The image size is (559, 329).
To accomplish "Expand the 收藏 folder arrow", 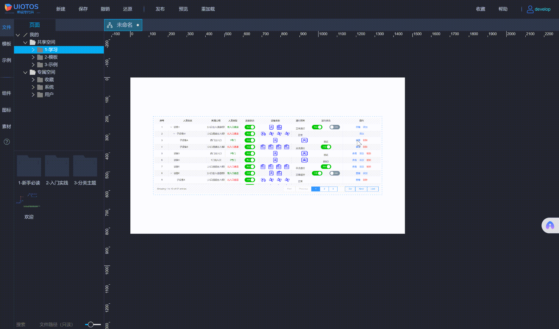I will pos(33,80).
